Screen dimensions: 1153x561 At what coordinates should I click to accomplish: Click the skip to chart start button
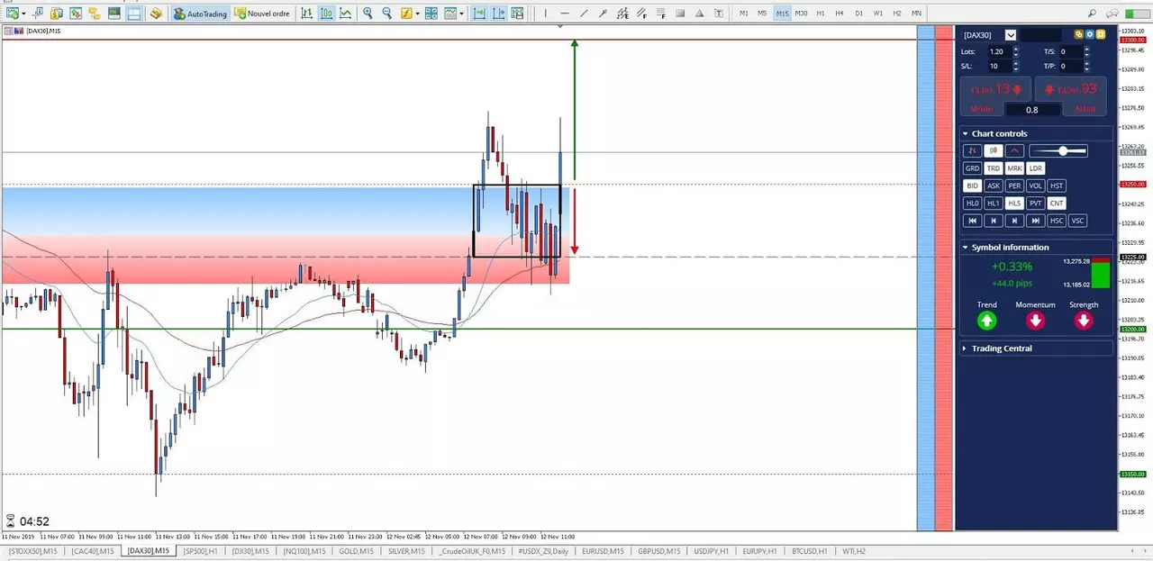[x=972, y=221]
